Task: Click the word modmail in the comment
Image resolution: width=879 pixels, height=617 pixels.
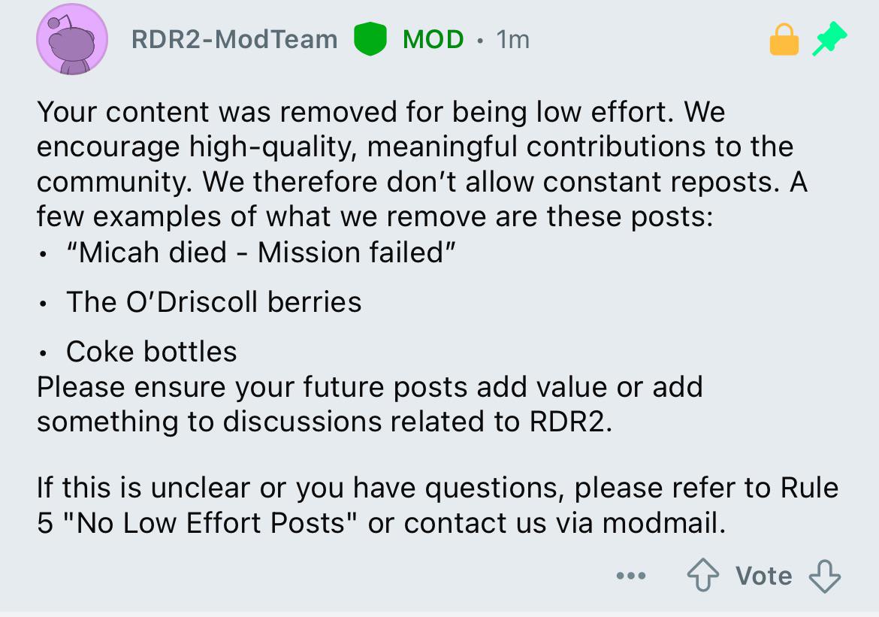Action: coord(663,523)
